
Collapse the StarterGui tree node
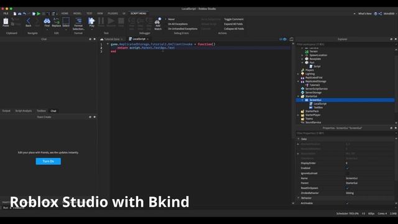[x=298, y=96]
